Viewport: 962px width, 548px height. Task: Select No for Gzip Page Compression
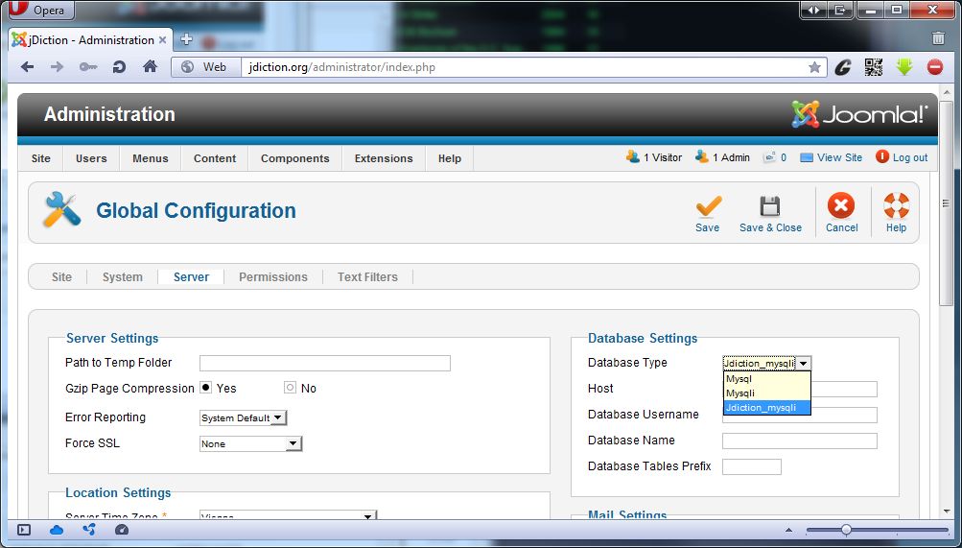point(290,388)
